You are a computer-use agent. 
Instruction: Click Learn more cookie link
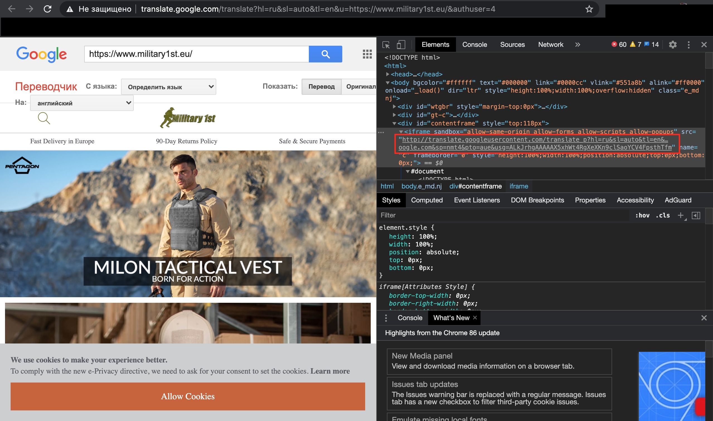330,371
